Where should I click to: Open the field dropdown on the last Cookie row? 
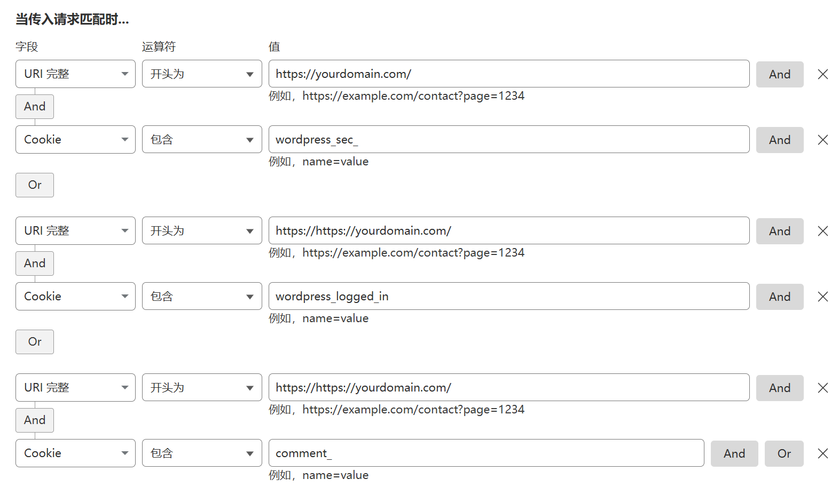(x=75, y=453)
